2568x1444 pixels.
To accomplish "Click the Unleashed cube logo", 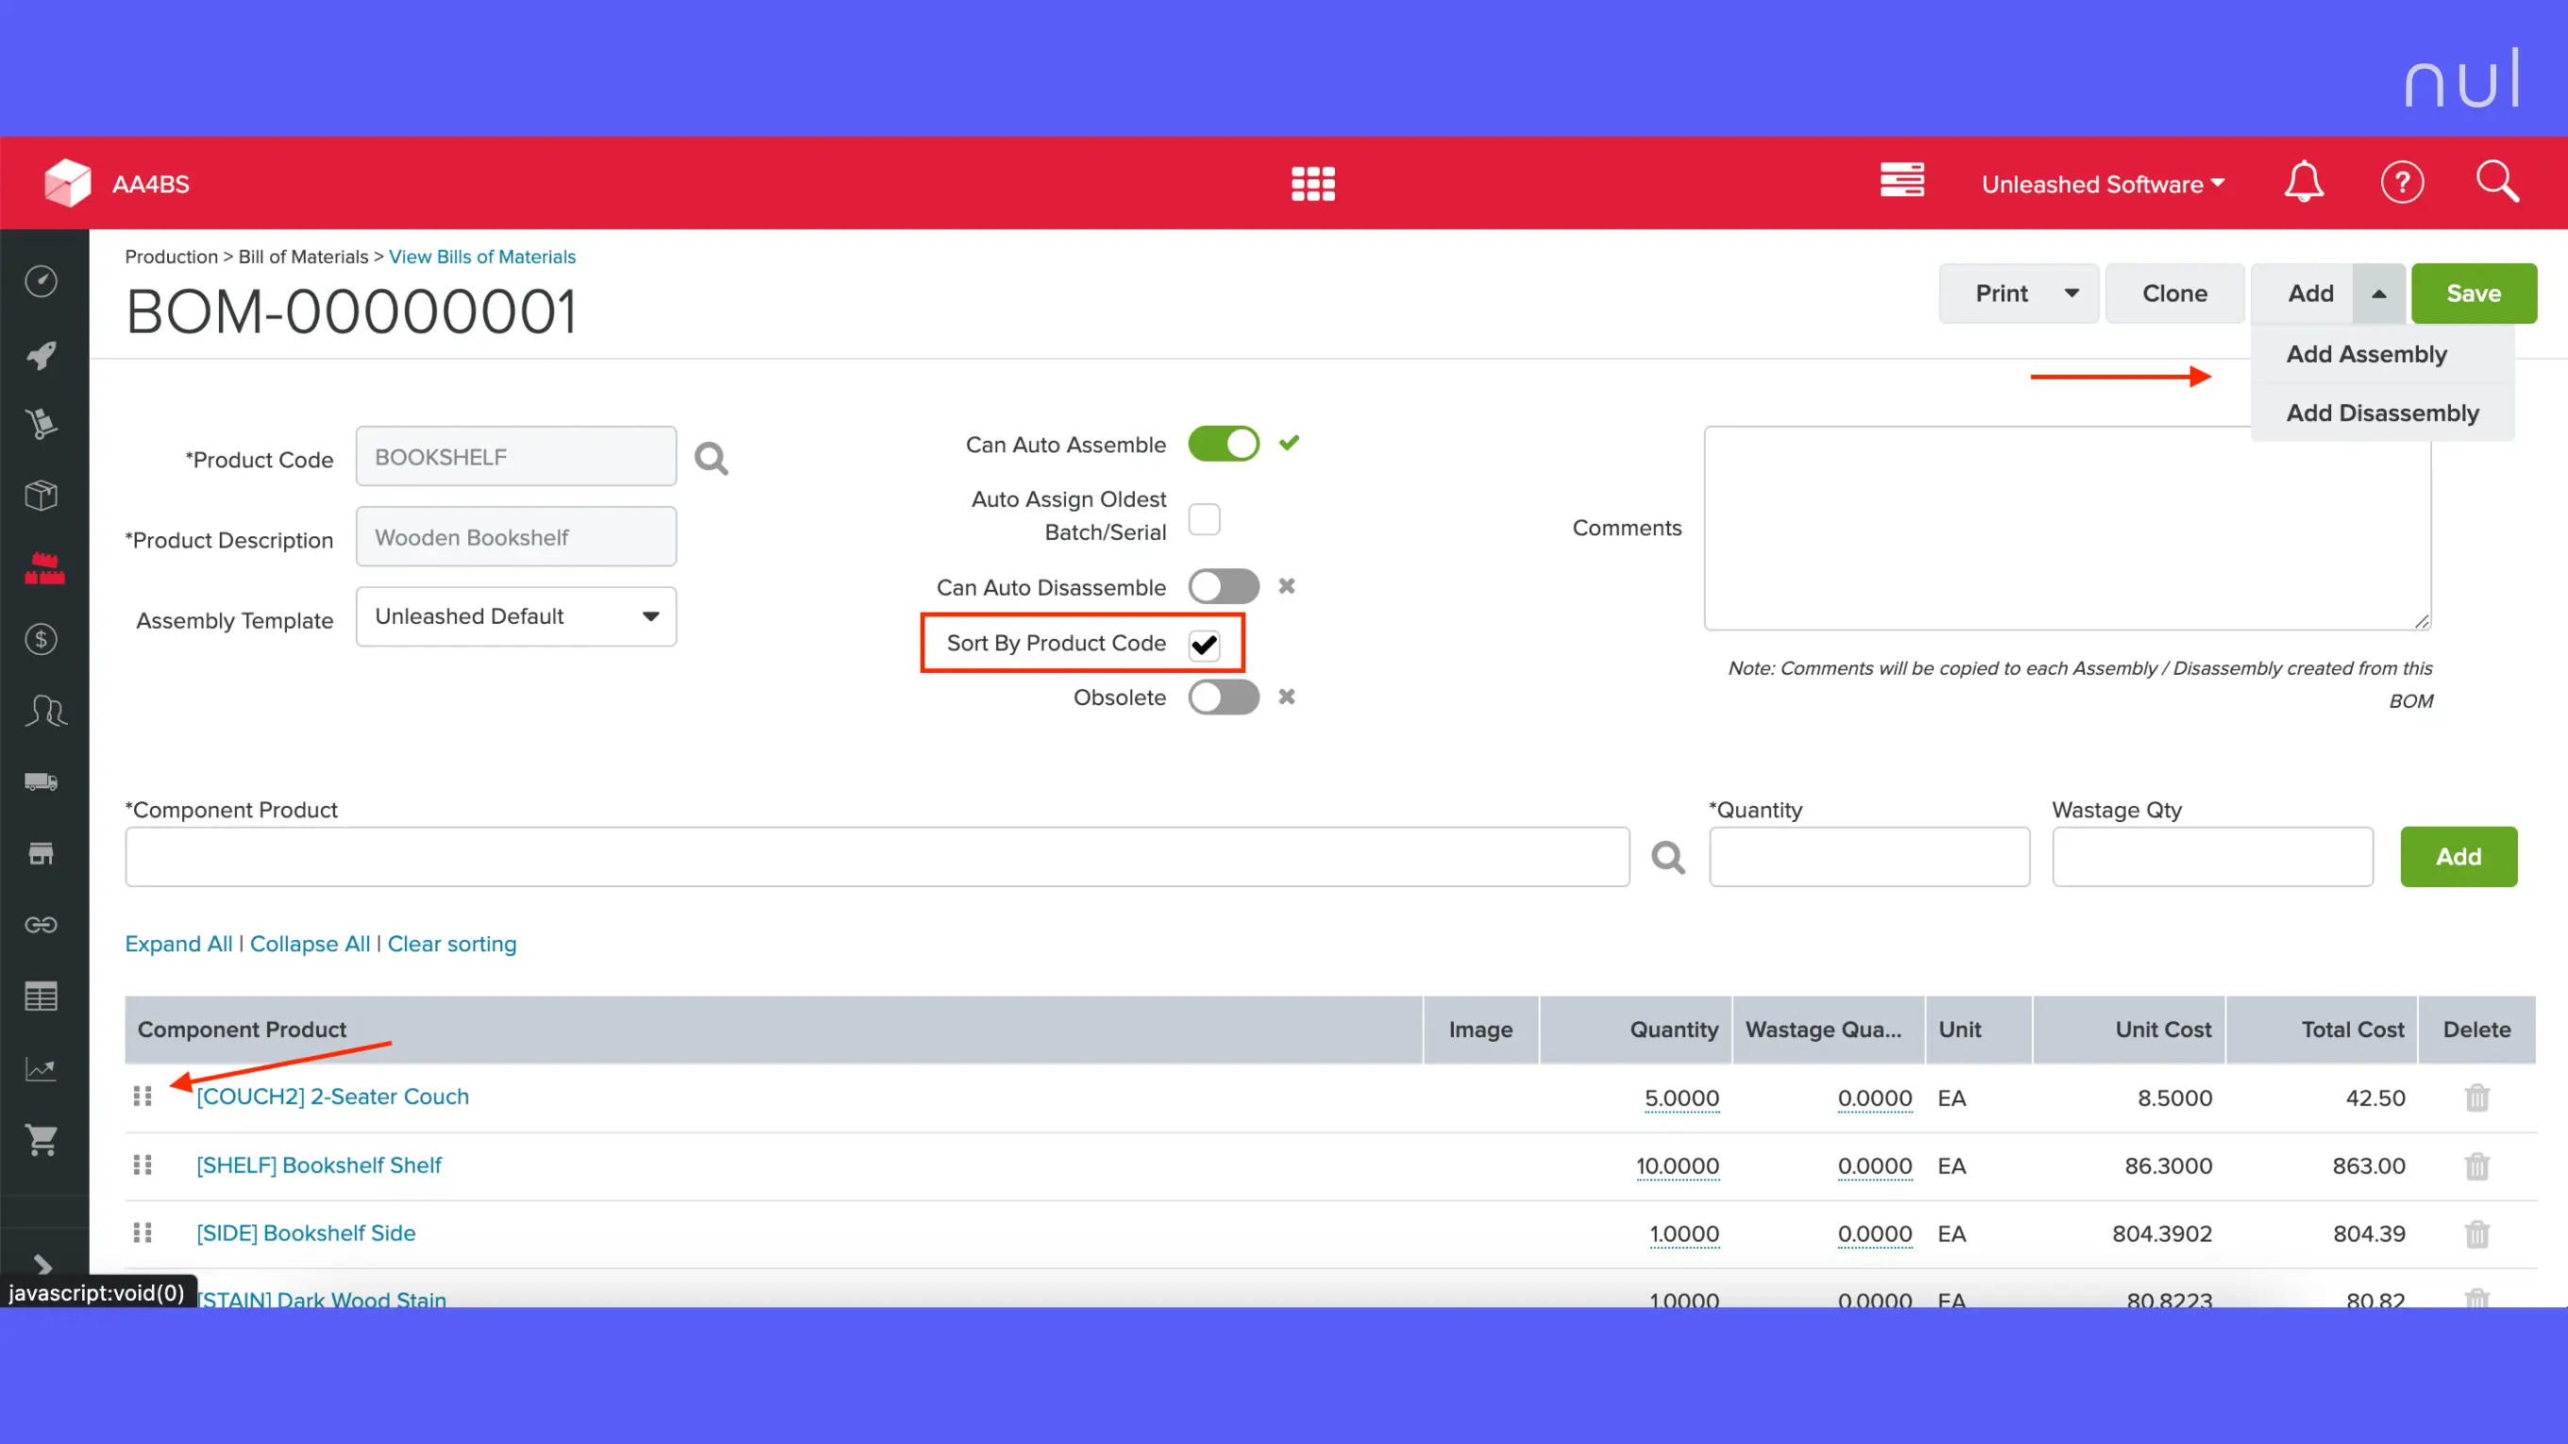I will click(68, 183).
